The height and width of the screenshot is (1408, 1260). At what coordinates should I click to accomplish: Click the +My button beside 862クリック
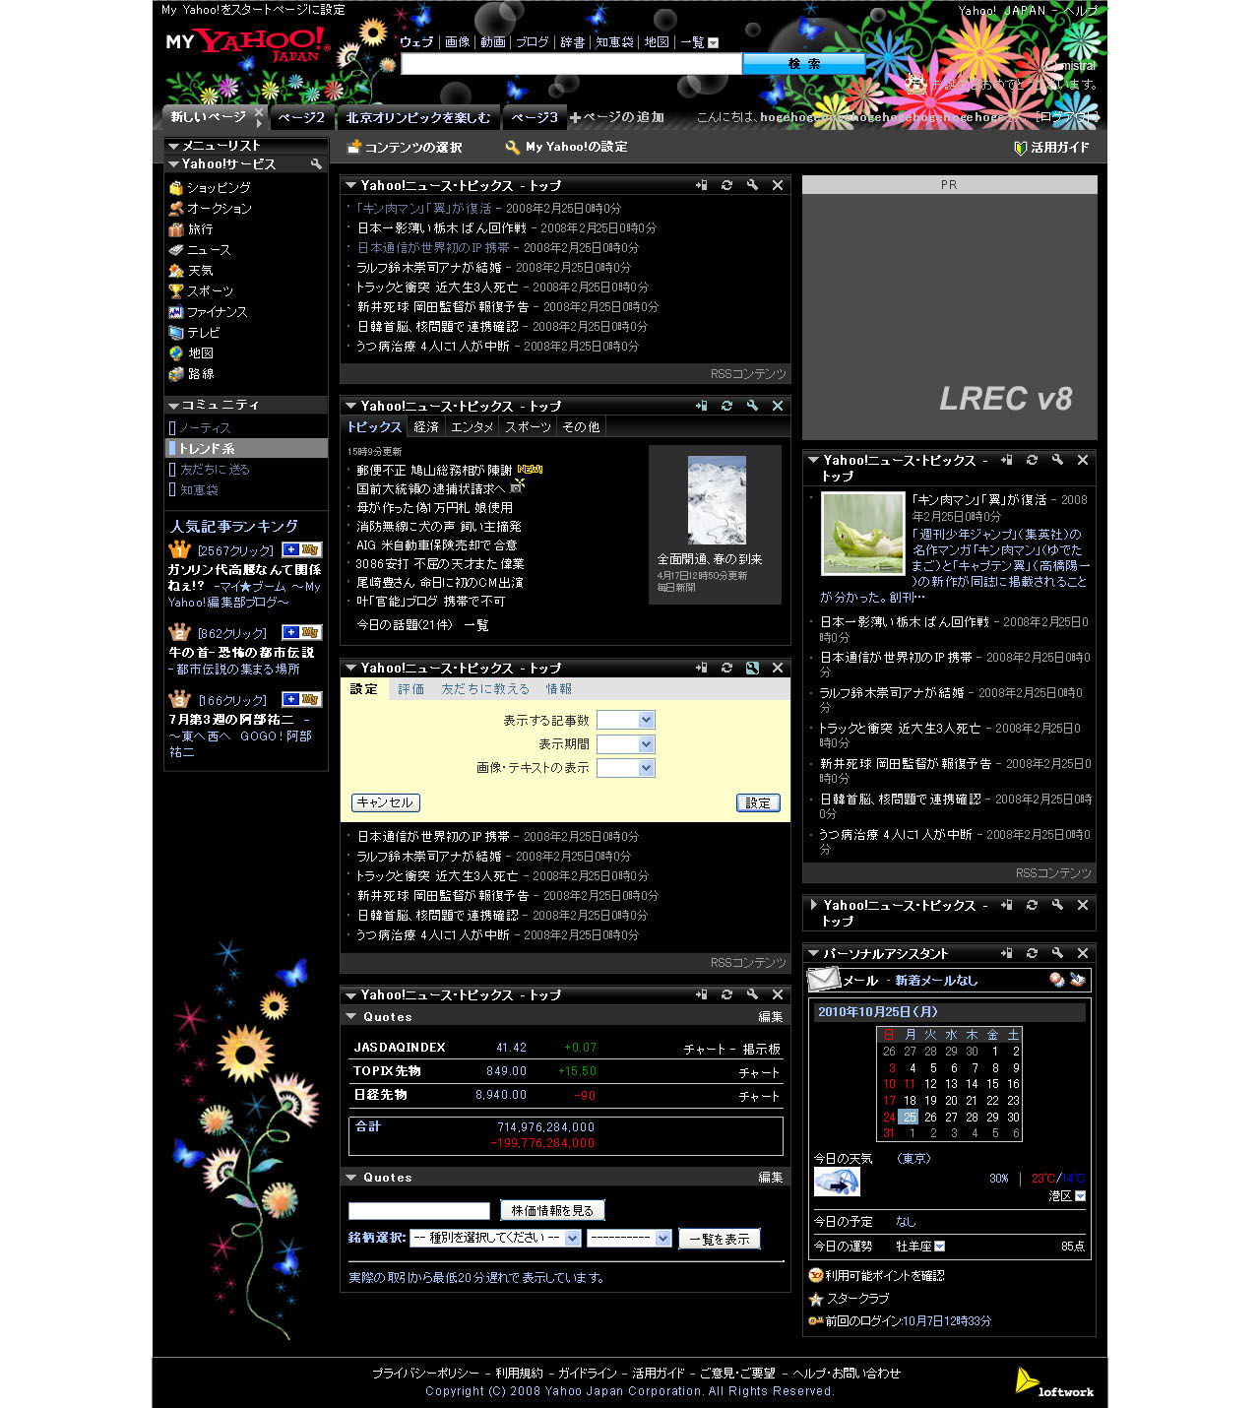click(302, 632)
